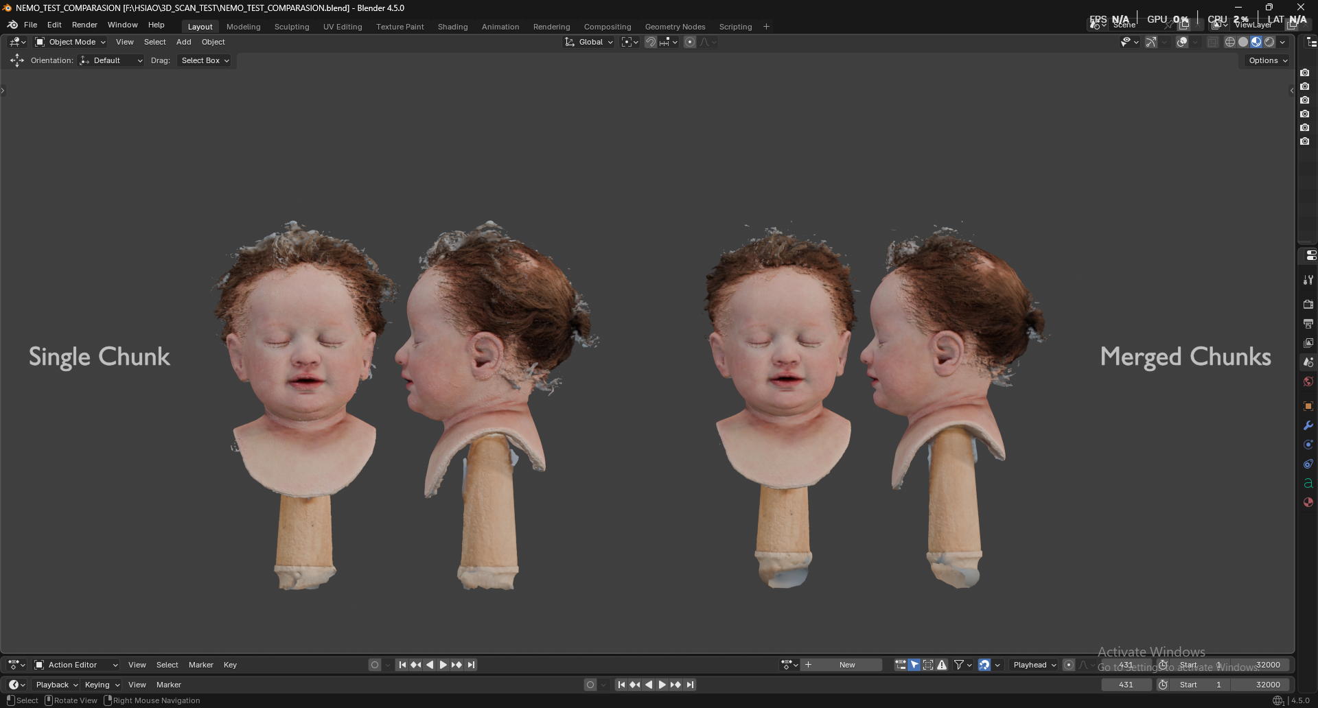The height and width of the screenshot is (708, 1318).
Task: Click the timeline play forward button
Action: point(662,685)
